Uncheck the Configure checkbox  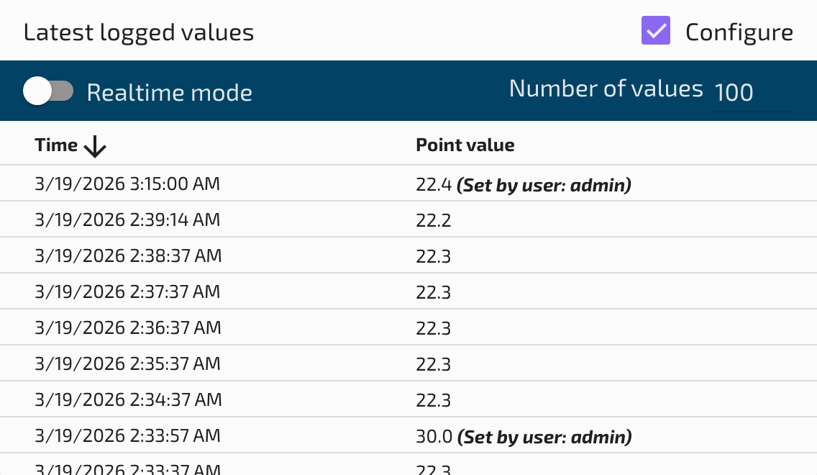(655, 31)
